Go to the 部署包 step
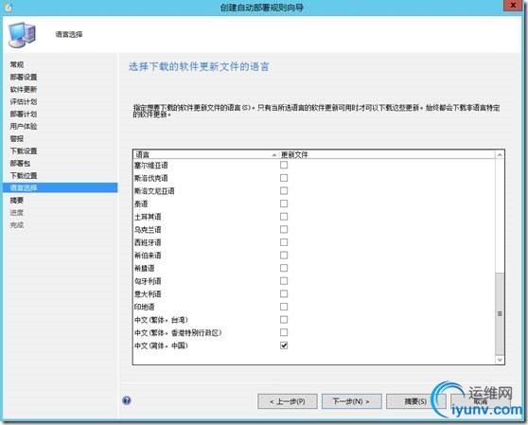The width and height of the screenshot is (528, 425). click(20, 164)
